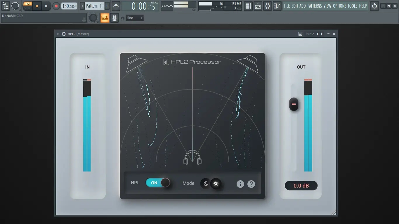Viewport: 399px width, 224px height.
Task: Click the oscilloscope waveform display
Action: (x=167, y=6)
